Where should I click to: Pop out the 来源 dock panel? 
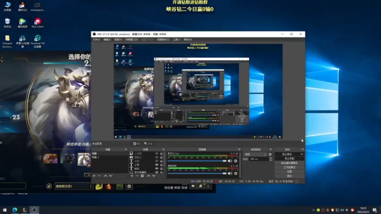tap(163, 149)
